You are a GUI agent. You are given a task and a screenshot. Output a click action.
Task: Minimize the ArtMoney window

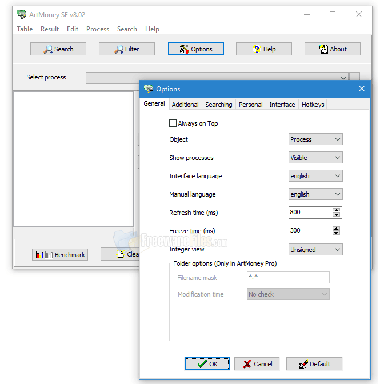pyautogui.click(x=307, y=14)
